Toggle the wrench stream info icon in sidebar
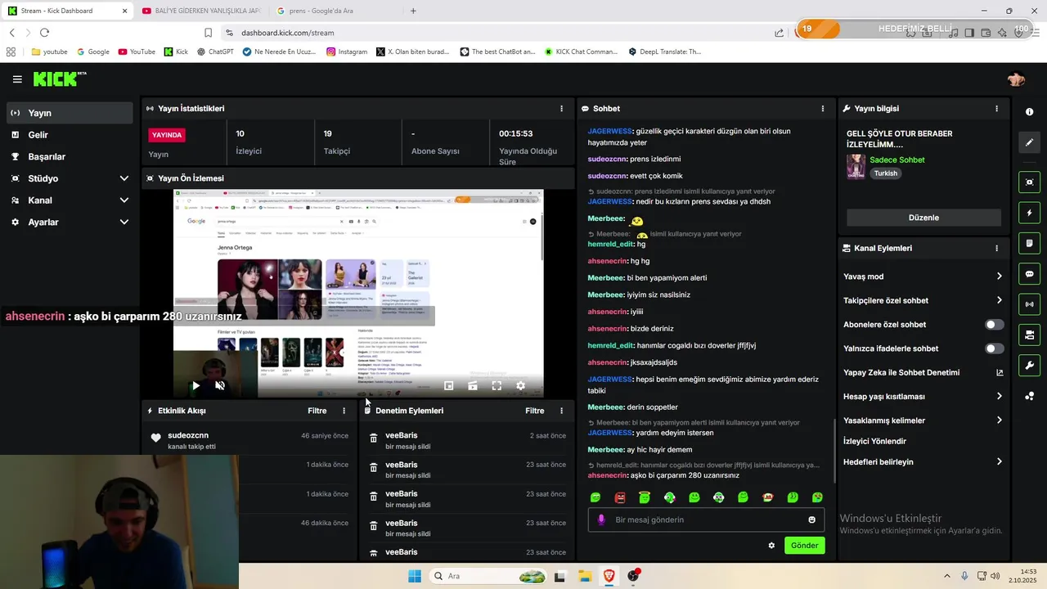 [1029, 365]
